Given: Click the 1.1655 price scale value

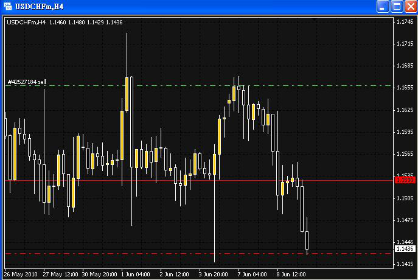Looking at the screenshot, I should (405, 88).
